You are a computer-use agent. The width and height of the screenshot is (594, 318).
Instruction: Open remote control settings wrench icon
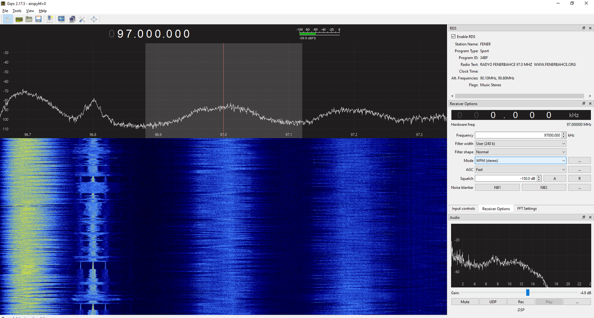82,19
